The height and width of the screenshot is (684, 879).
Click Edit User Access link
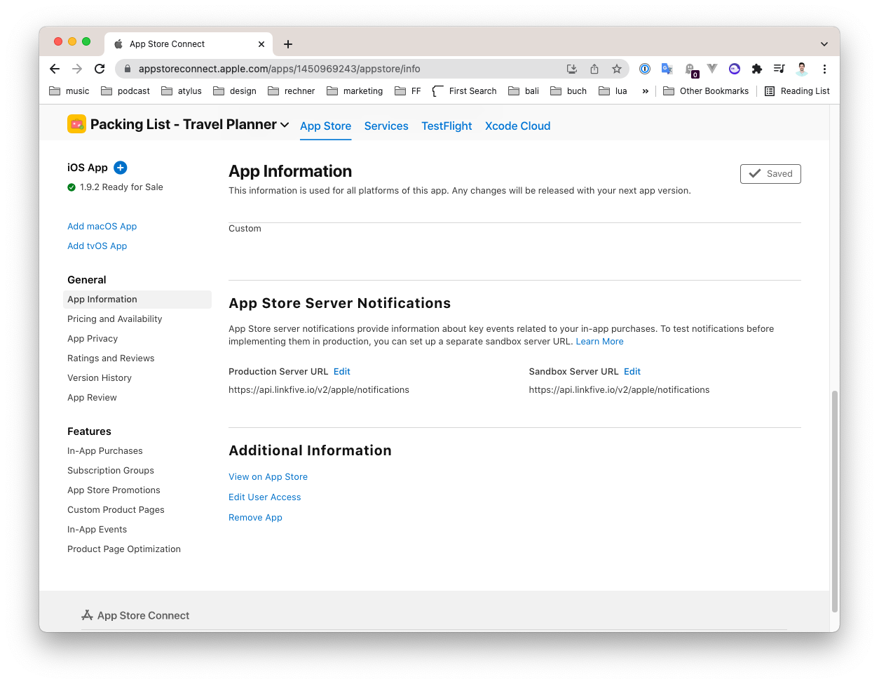[265, 497]
